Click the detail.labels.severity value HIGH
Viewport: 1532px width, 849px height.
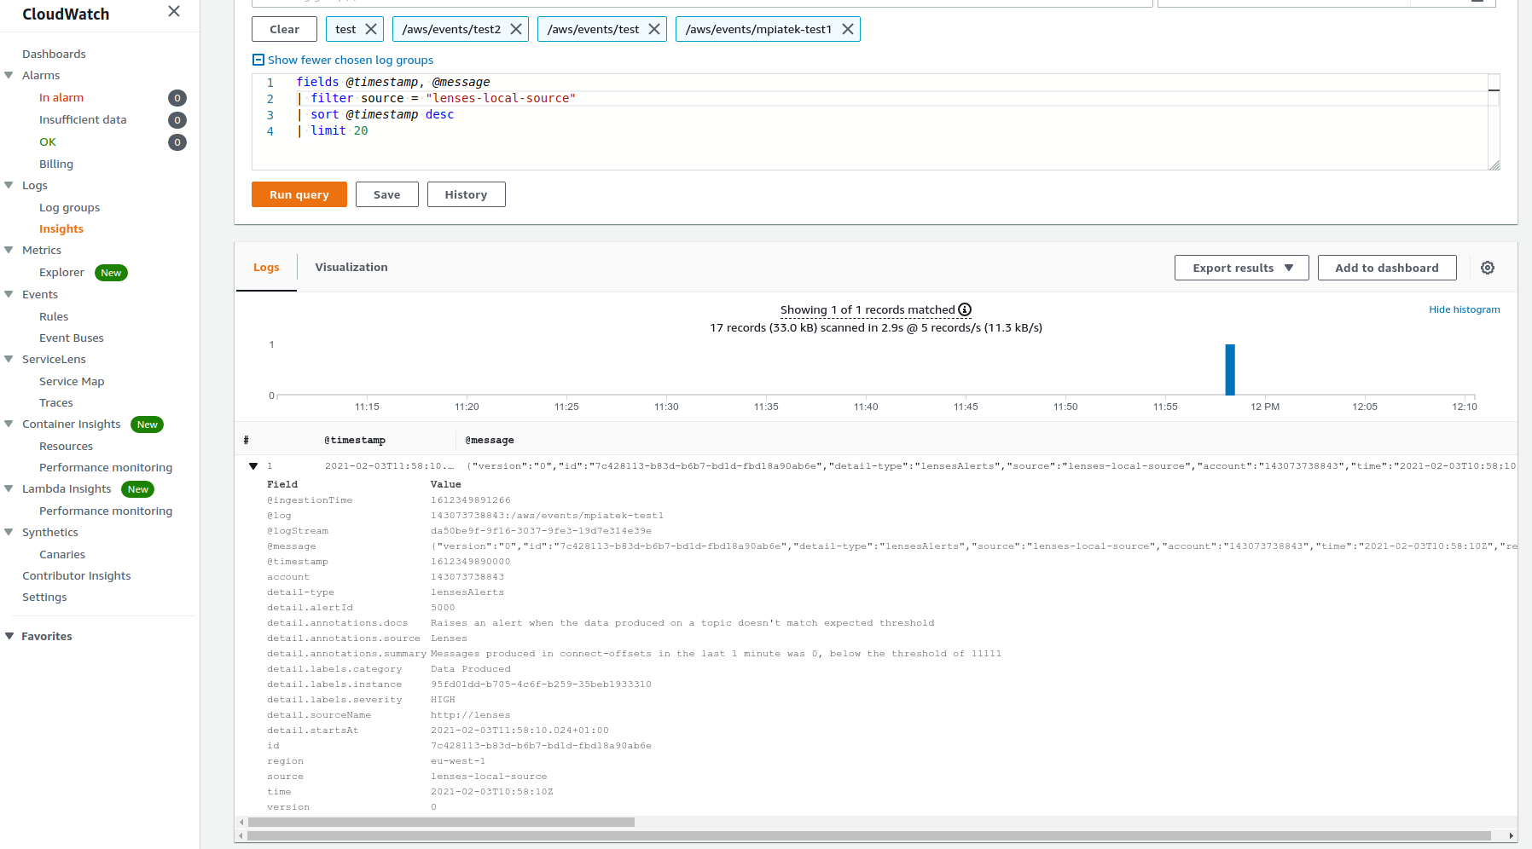coord(443,700)
